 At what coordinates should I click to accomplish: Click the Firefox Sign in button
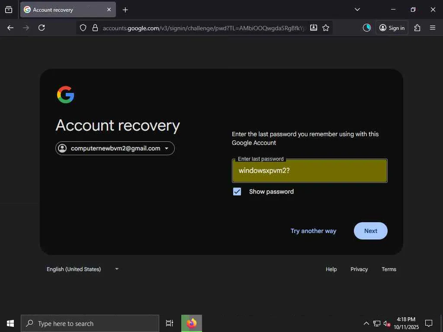point(392,28)
